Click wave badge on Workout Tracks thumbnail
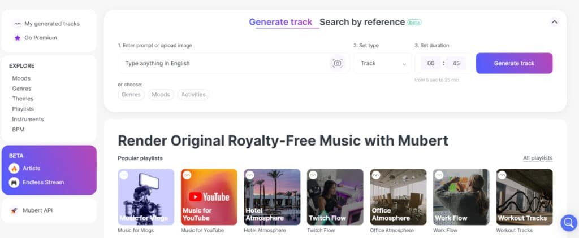Viewport: 579px width, 238px height. click(x=502, y=175)
